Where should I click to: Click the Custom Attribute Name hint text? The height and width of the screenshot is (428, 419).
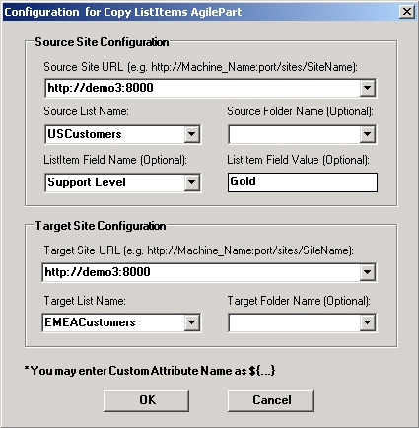click(150, 371)
